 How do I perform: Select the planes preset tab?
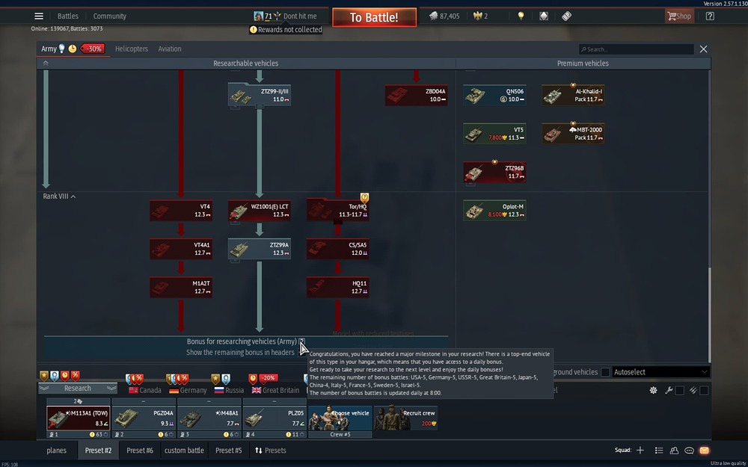click(x=56, y=451)
